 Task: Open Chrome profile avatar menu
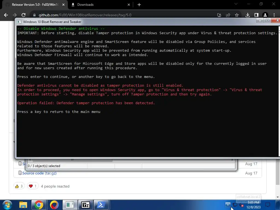[265, 15]
